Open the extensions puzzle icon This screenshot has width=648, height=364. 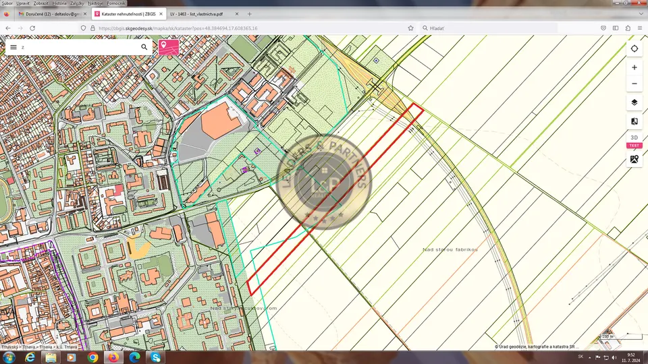coord(628,28)
